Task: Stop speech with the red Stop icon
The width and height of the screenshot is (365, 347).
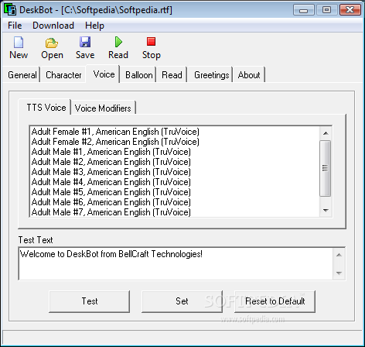Action: tap(152, 42)
